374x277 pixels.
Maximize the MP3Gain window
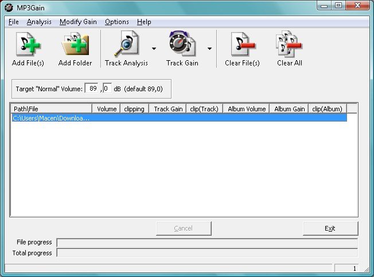pyautogui.click(x=338, y=6)
